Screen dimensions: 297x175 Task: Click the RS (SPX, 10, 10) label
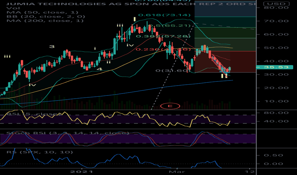(x=40, y=152)
